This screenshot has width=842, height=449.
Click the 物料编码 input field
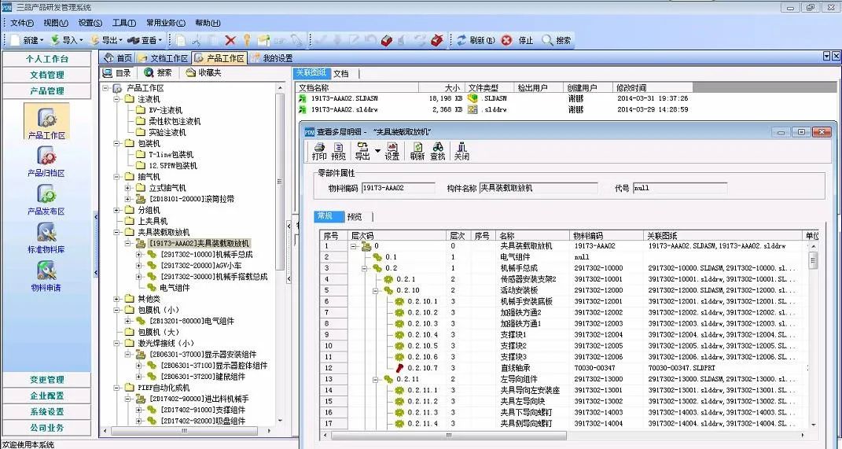pos(398,189)
